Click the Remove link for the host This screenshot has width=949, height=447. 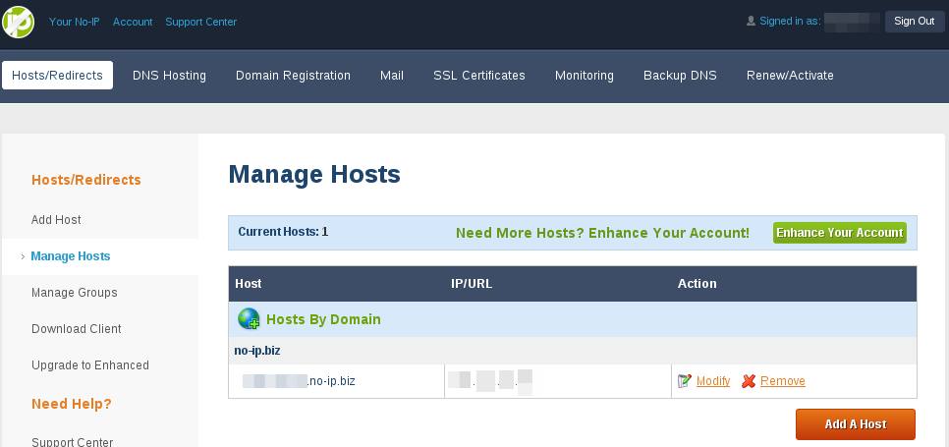tap(783, 381)
